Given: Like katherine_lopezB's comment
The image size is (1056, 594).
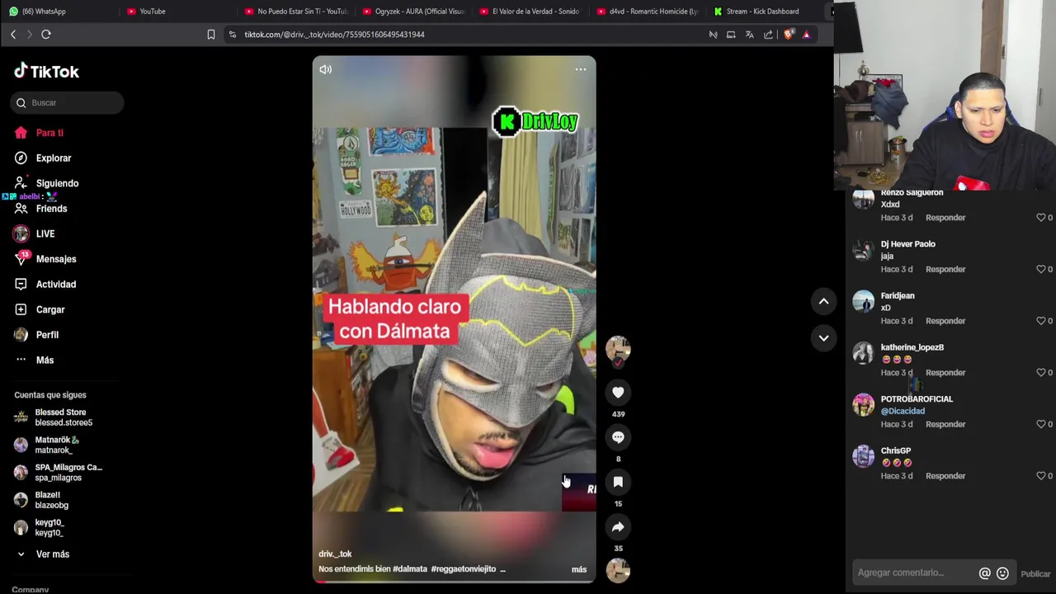Looking at the screenshot, I should [x=1041, y=373].
